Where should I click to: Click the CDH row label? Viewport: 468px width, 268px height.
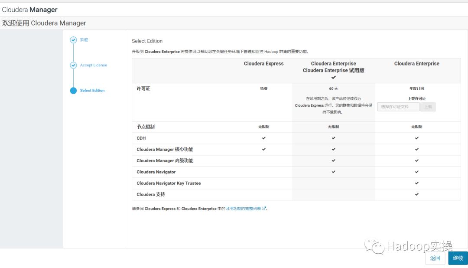(141, 138)
